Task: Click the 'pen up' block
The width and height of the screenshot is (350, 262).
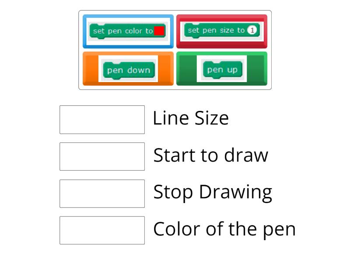Action: [222, 69]
